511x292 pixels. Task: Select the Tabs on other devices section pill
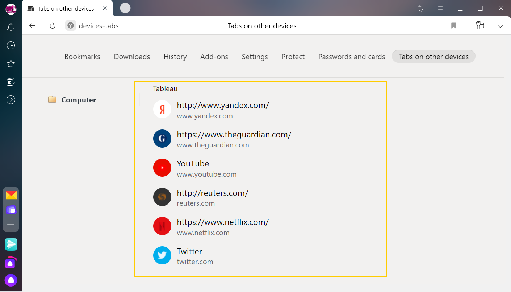pyautogui.click(x=433, y=57)
